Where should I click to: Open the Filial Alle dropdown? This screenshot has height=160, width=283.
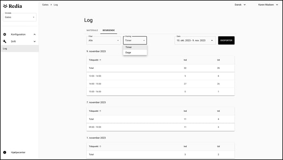tap(104, 40)
